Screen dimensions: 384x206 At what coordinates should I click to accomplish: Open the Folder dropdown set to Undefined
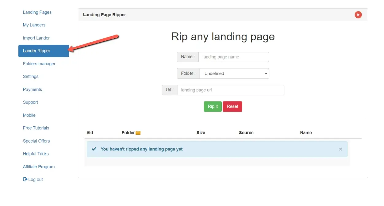[234, 74]
